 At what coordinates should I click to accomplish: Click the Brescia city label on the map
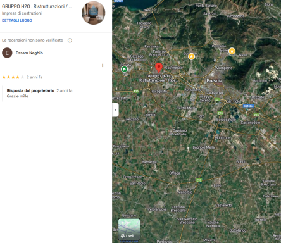coord(215,81)
